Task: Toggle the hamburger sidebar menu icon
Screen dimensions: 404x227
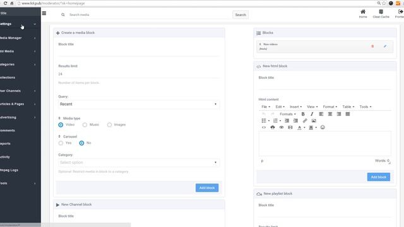Action: point(44,13)
